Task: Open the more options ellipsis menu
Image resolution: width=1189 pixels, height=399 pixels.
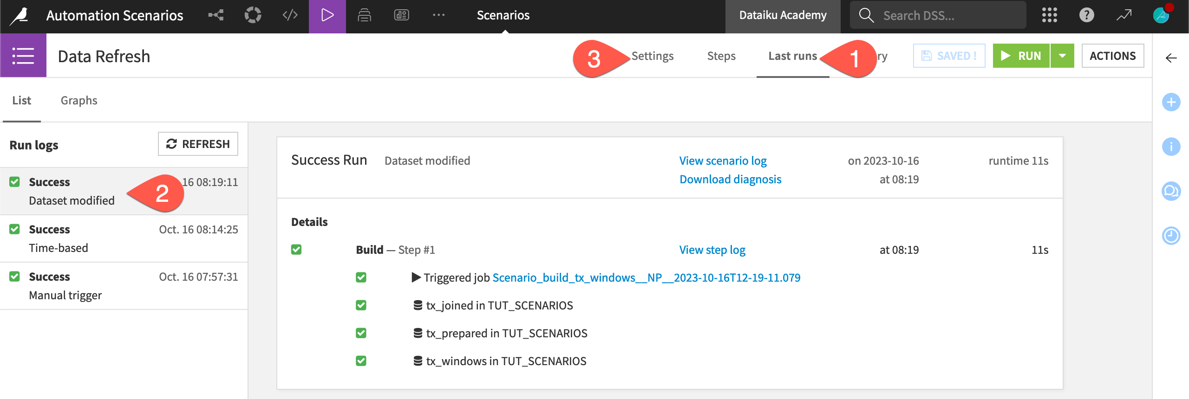Action: [x=438, y=15]
